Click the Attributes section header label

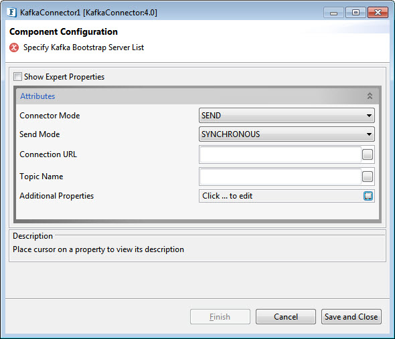click(37, 96)
